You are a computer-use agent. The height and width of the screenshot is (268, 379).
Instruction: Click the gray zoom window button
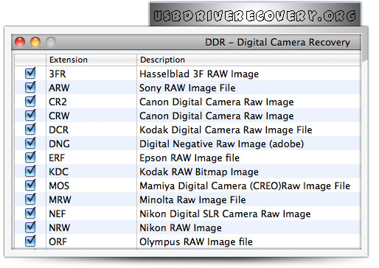pyautogui.click(x=51, y=42)
